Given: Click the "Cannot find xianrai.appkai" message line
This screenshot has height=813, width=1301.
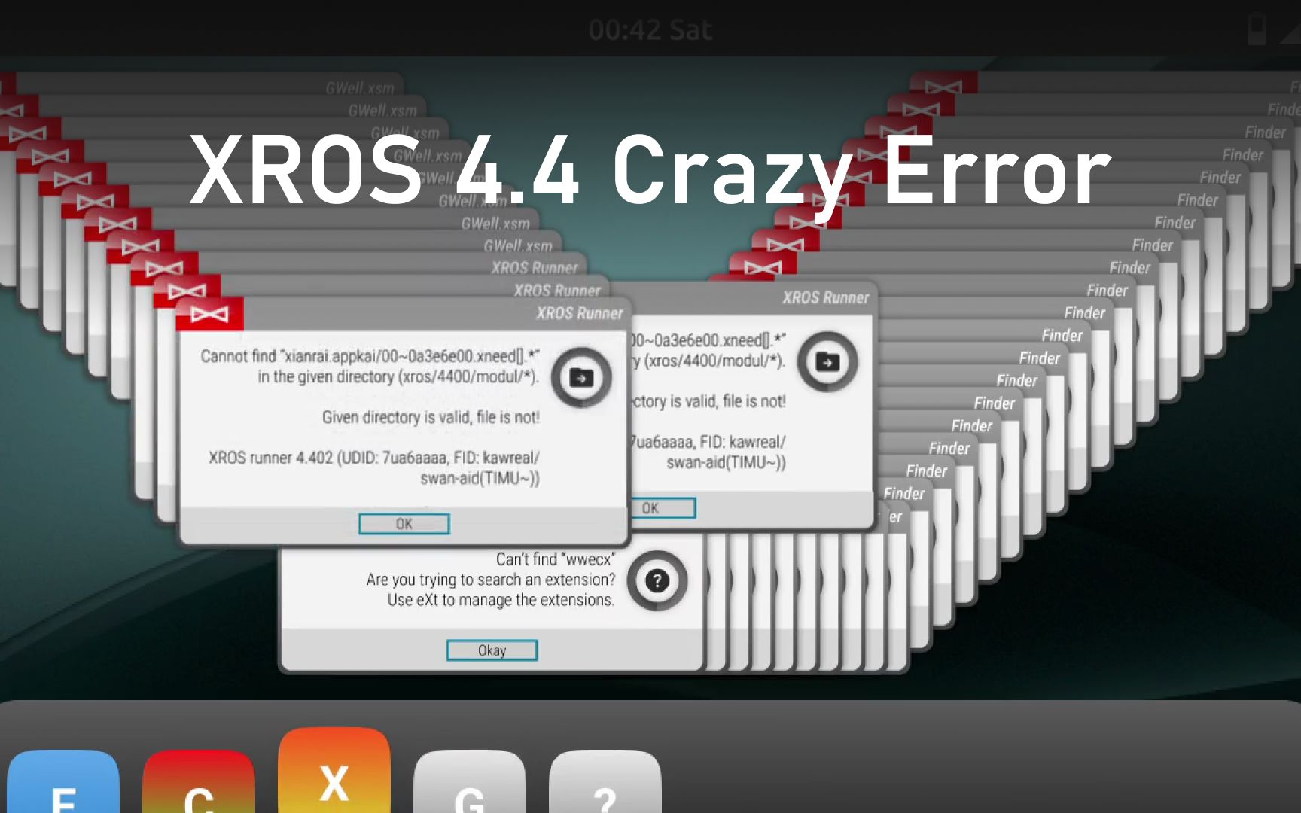Looking at the screenshot, I should pos(370,356).
